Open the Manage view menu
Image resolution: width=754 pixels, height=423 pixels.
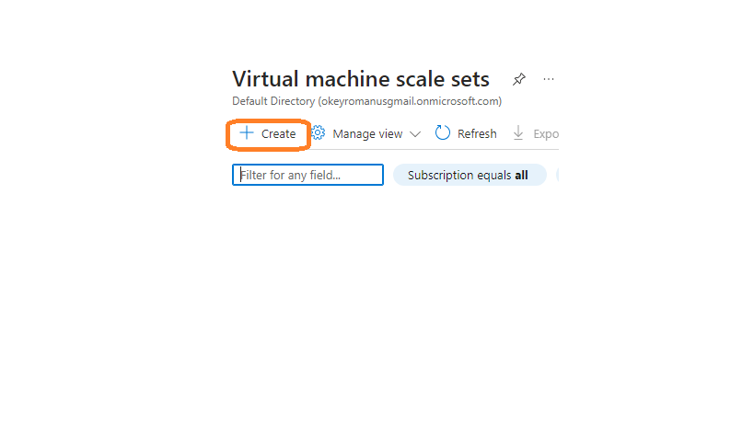[x=367, y=134]
